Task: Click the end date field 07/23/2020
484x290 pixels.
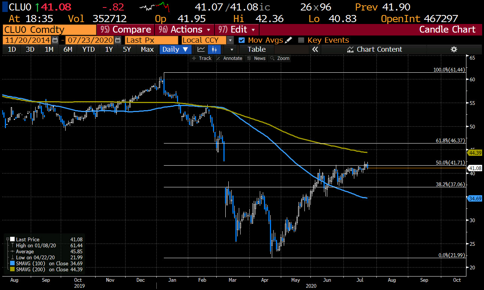Action: (90, 40)
